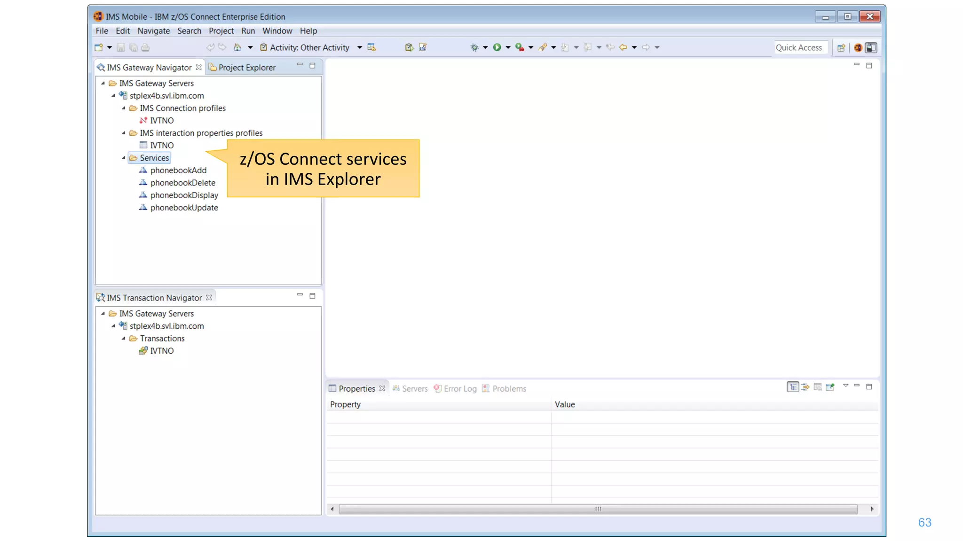Viewport: 963px width, 541px height.
Task: Collapse Transactions node in Transaction Navigator
Action: 124,339
